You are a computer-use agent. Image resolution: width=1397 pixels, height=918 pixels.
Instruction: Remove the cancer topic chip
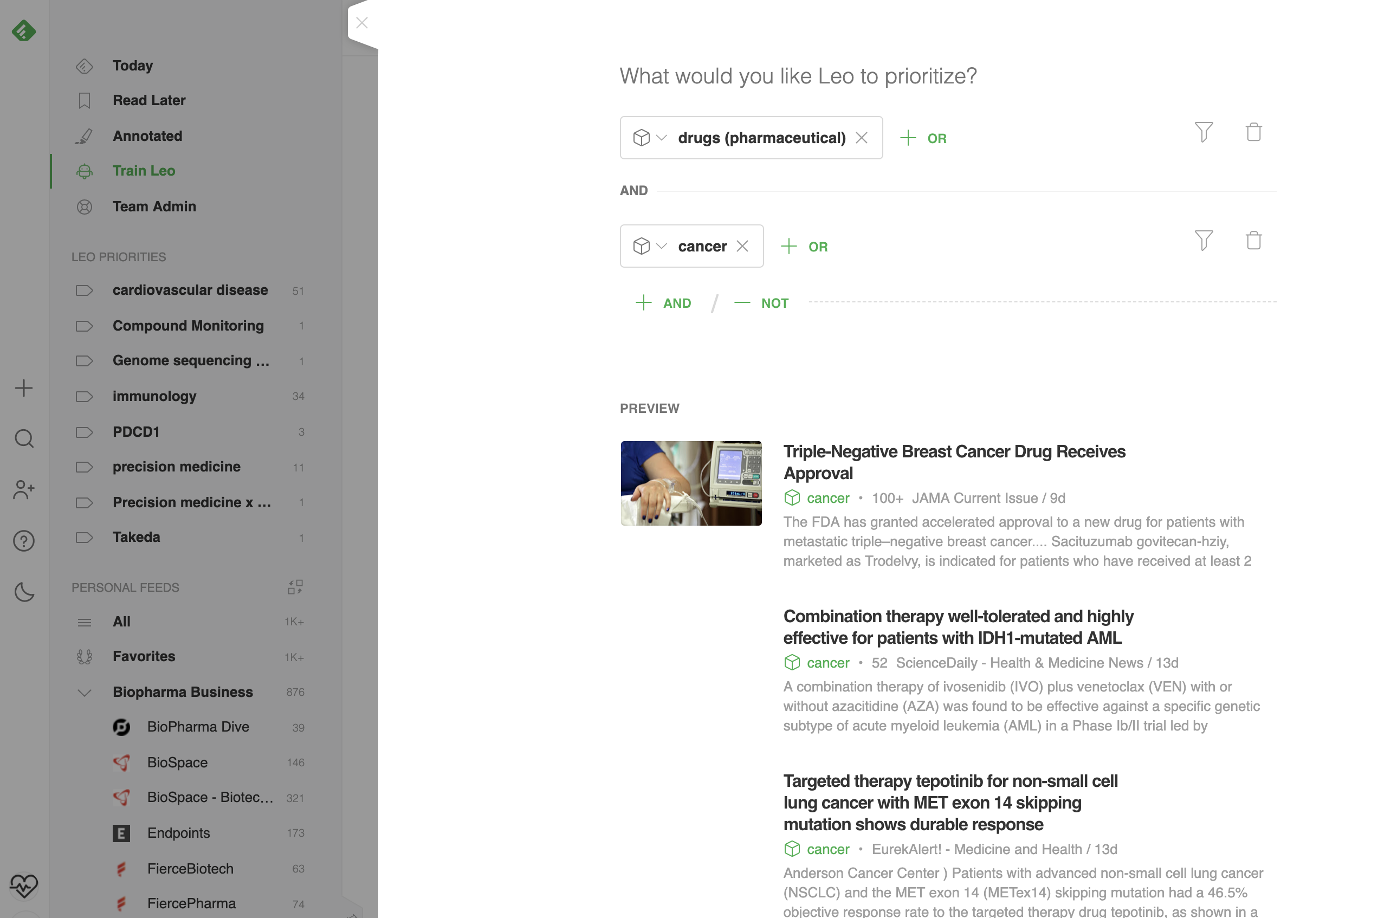(x=742, y=247)
